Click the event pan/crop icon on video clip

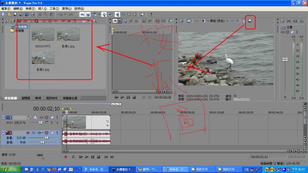point(107,121)
